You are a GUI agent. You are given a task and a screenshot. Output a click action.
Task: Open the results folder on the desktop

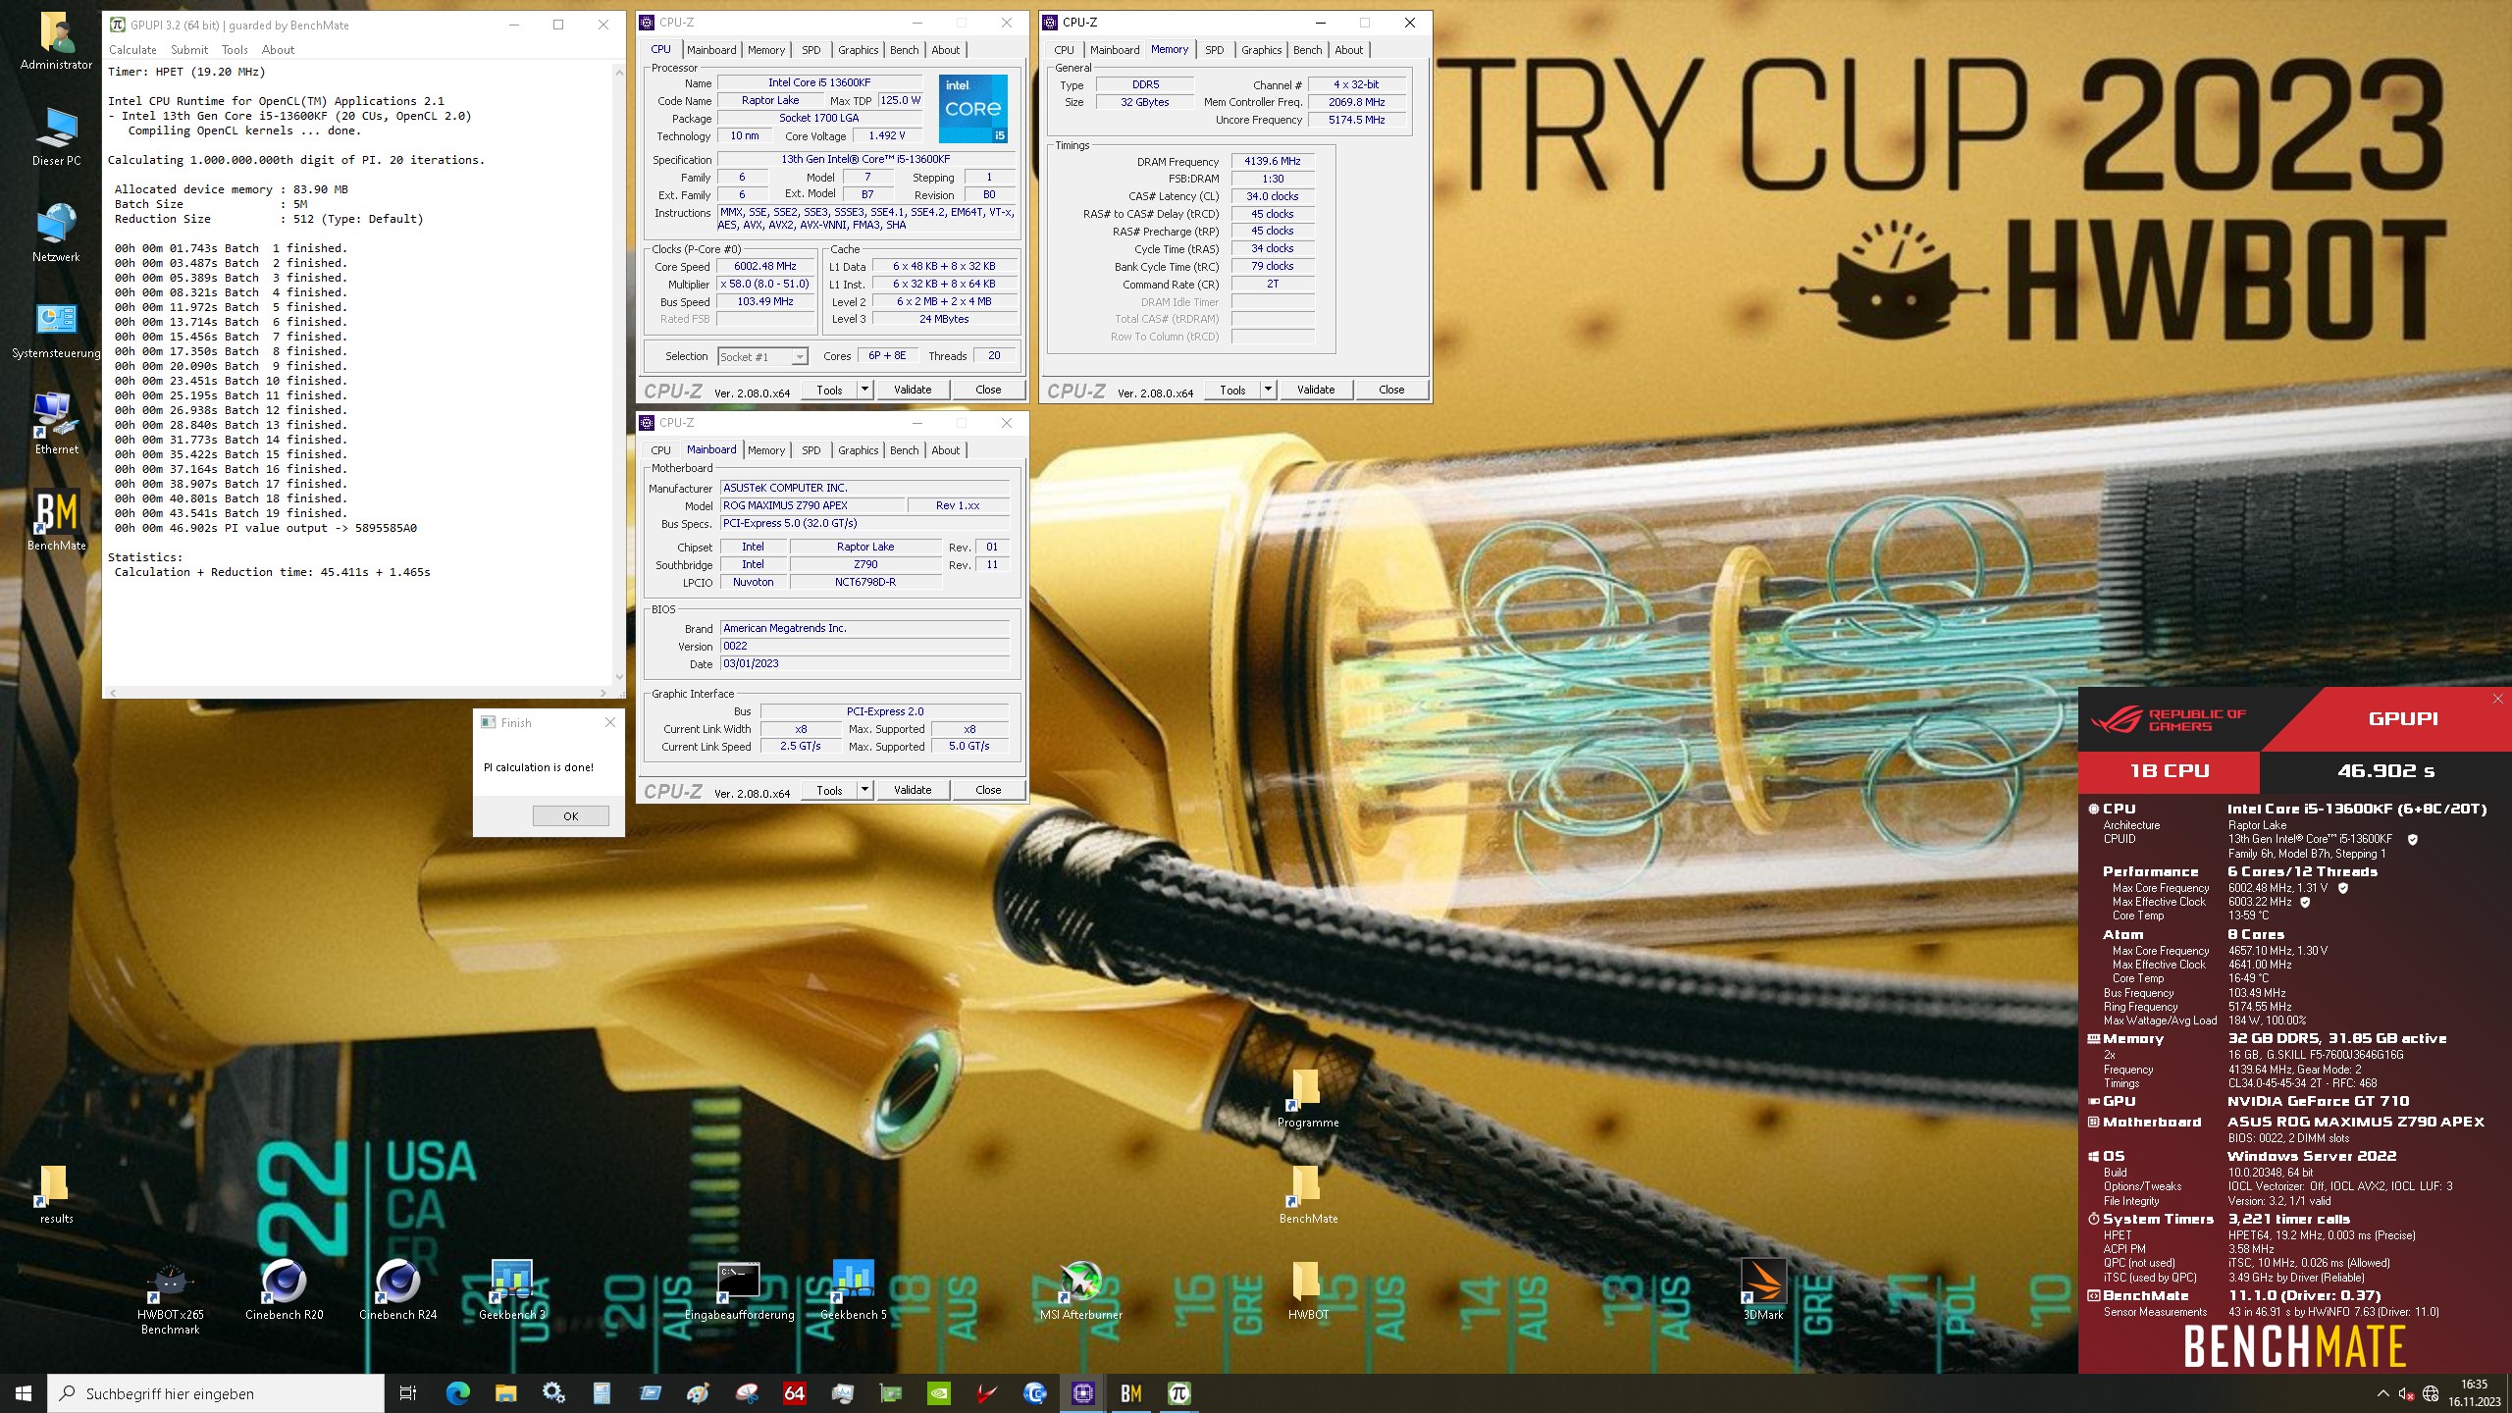point(56,1194)
